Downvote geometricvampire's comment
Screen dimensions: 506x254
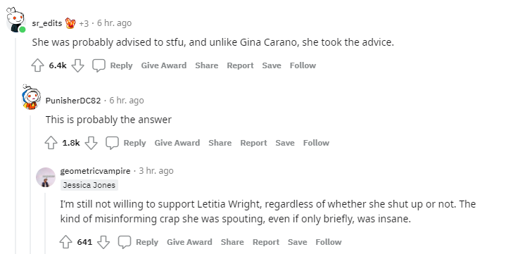pyautogui.click(x=103, y=242)
